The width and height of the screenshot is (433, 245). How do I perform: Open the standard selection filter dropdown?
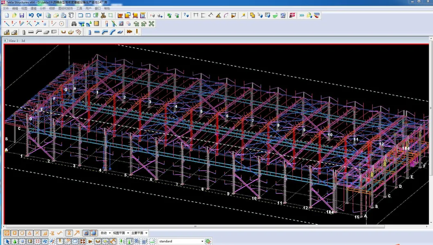[x=203, y=241]
